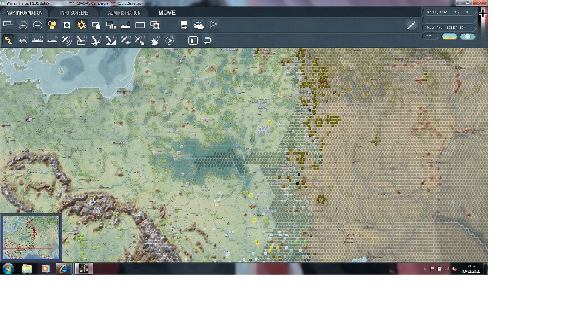
Task: Click the F12 end turn icon
Action: point(170,40)
